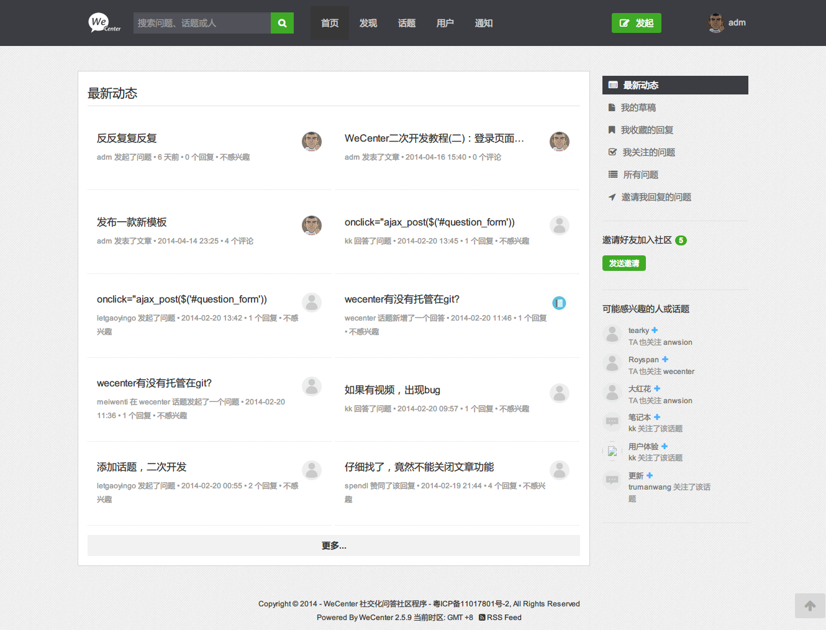Open the article 发布一款新模板
The height and width of the screenshot is (630, 826).
click(x=132, y=222)
